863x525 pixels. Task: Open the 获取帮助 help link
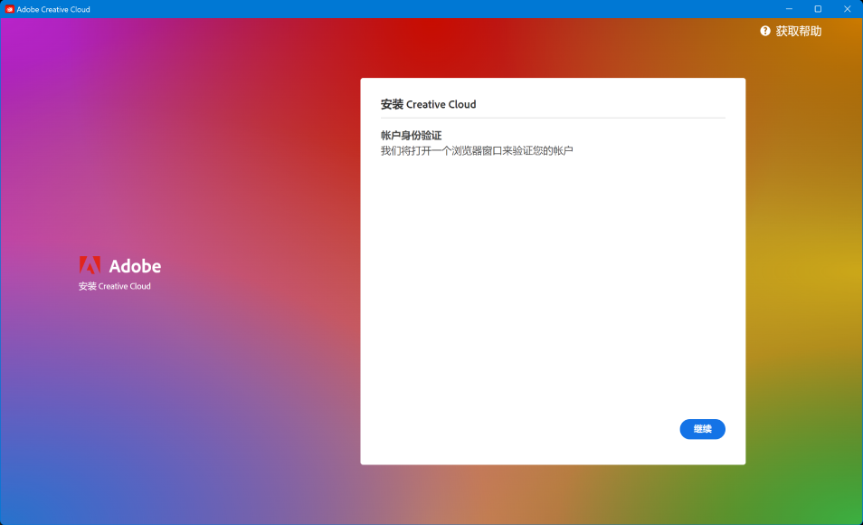[x=798, y=31]
